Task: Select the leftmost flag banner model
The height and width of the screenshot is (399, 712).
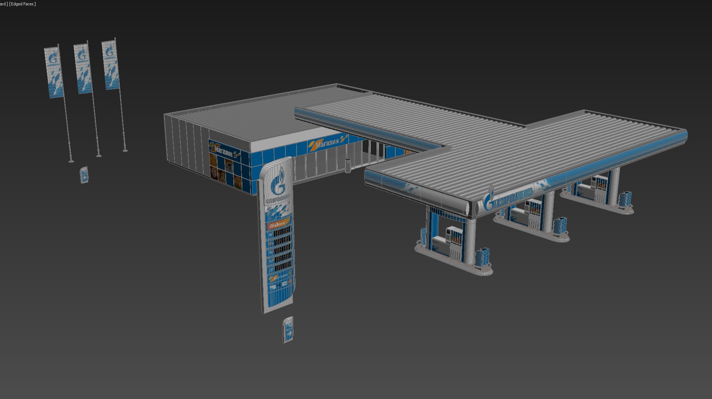Action: tap(54, 72)
